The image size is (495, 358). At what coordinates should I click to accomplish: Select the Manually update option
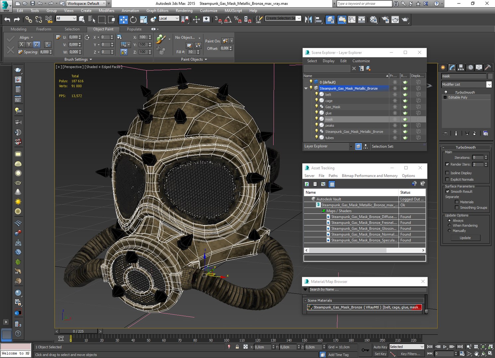(x=449, y=231)
